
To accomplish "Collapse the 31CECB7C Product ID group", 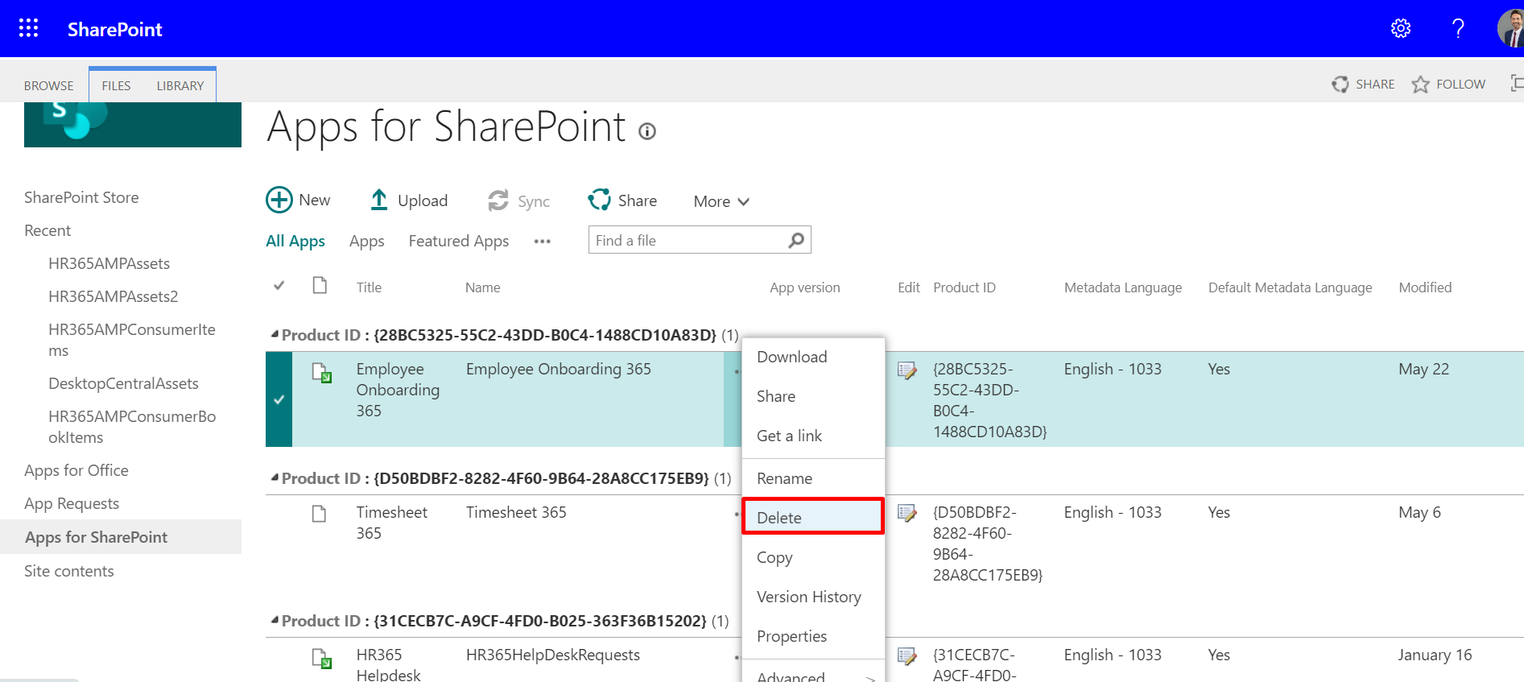I will [275, 620].
